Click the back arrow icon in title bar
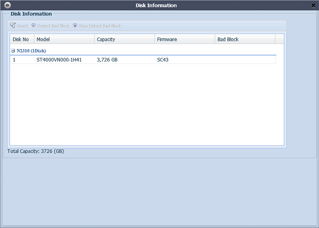This screenshot has height=228, width=319. click(8, 5)
